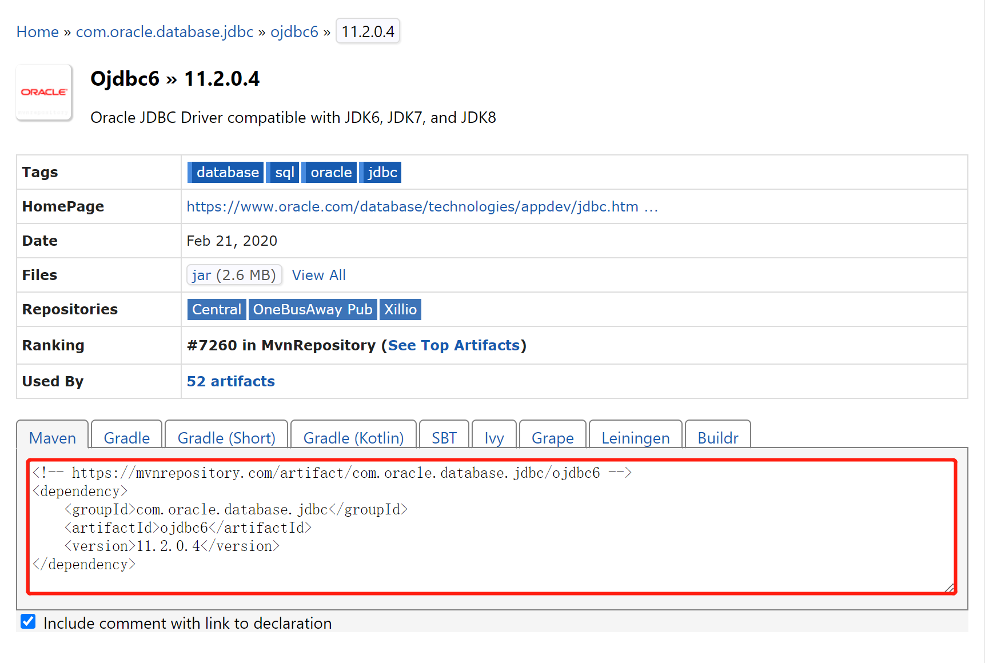
Task: Open the See Top Artifacts link
Action: point(454,345)
